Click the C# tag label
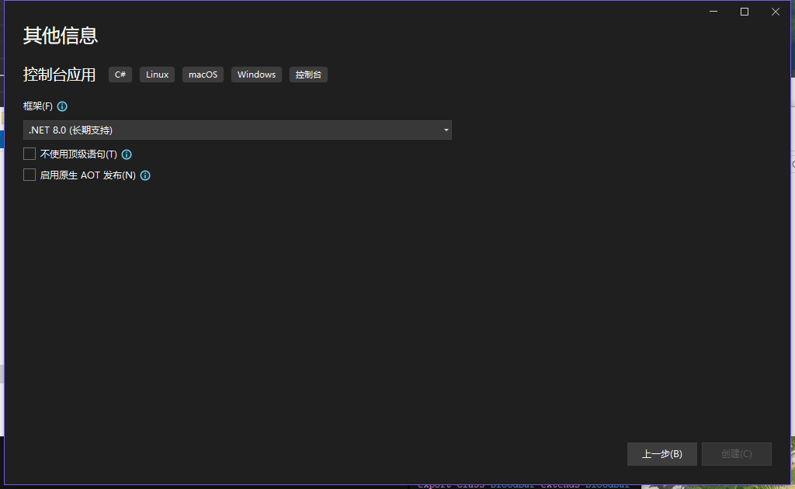The width and height of the screenshot is (795, 489). point(120,75)
